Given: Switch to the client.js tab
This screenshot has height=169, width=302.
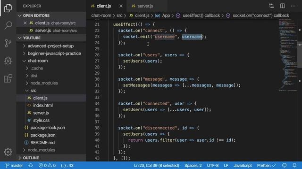Looking at the screenshot, I should tap(104, 6).
